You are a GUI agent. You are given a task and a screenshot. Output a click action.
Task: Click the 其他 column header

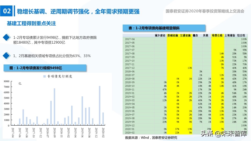pos(206,35)
